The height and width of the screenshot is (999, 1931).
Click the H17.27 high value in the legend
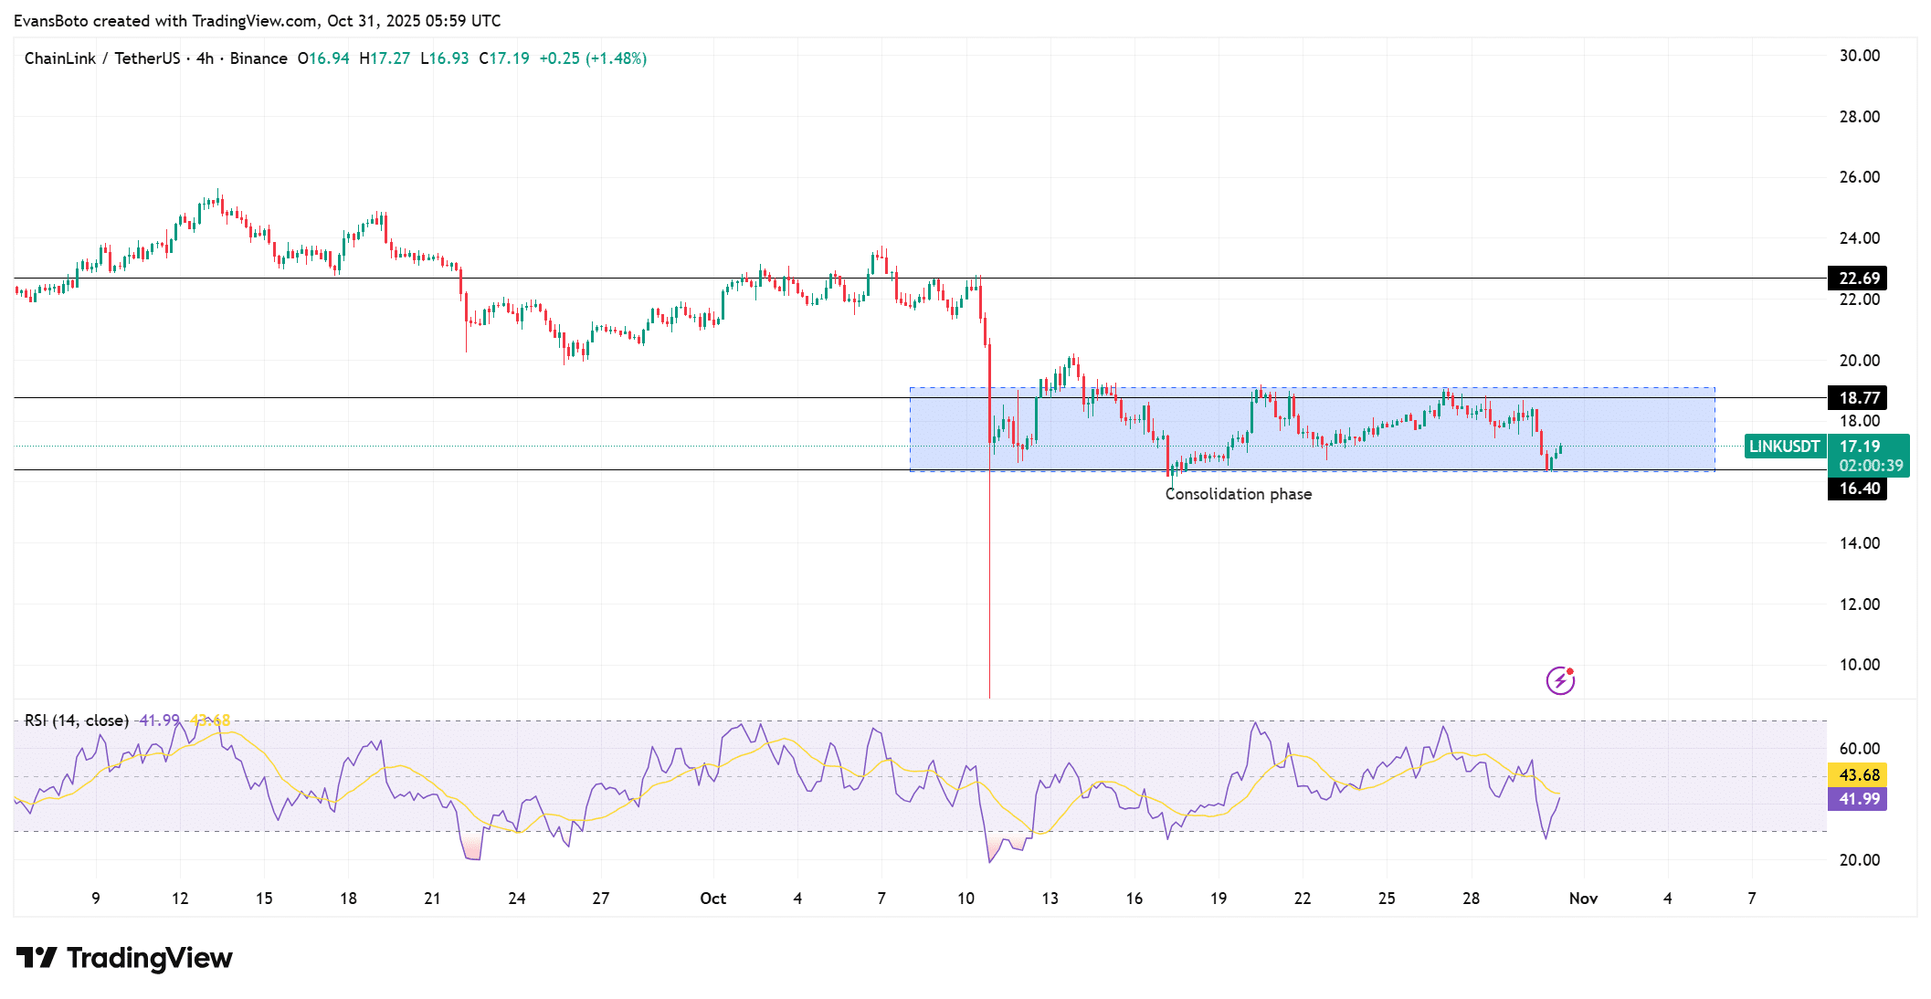tap(385, 58)
